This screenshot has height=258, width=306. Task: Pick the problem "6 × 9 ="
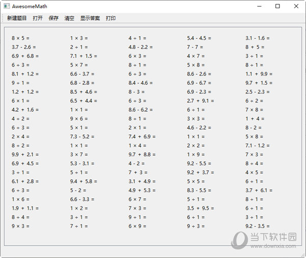tap(137, 226)
